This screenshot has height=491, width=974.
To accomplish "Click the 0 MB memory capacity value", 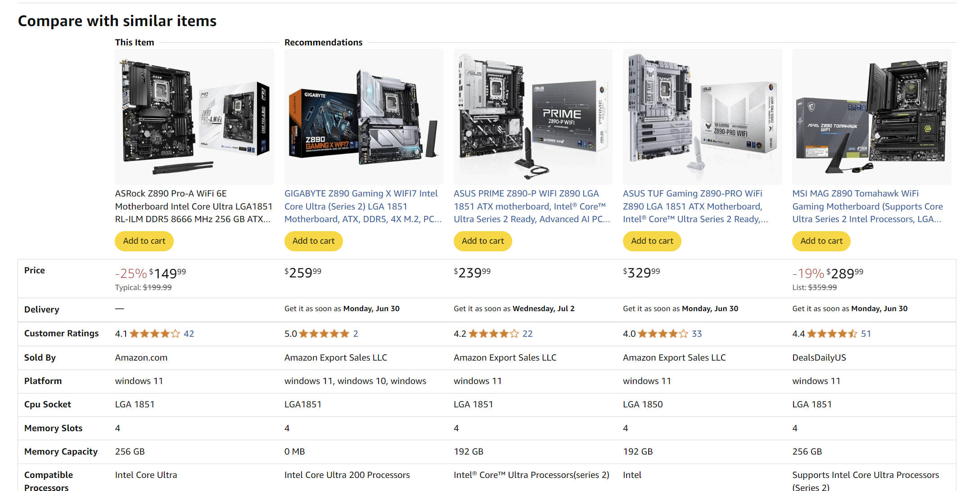I will pyautogui.click(x=295, y=451).
